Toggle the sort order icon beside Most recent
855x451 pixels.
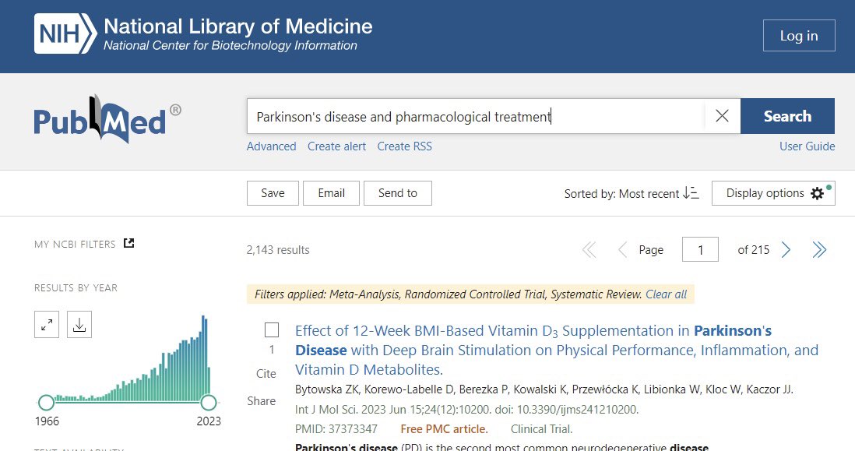pyautogui.click(x=690, y=193)
